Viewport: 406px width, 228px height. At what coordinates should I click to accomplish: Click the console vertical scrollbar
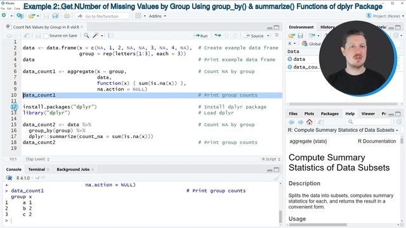[280, 217]
